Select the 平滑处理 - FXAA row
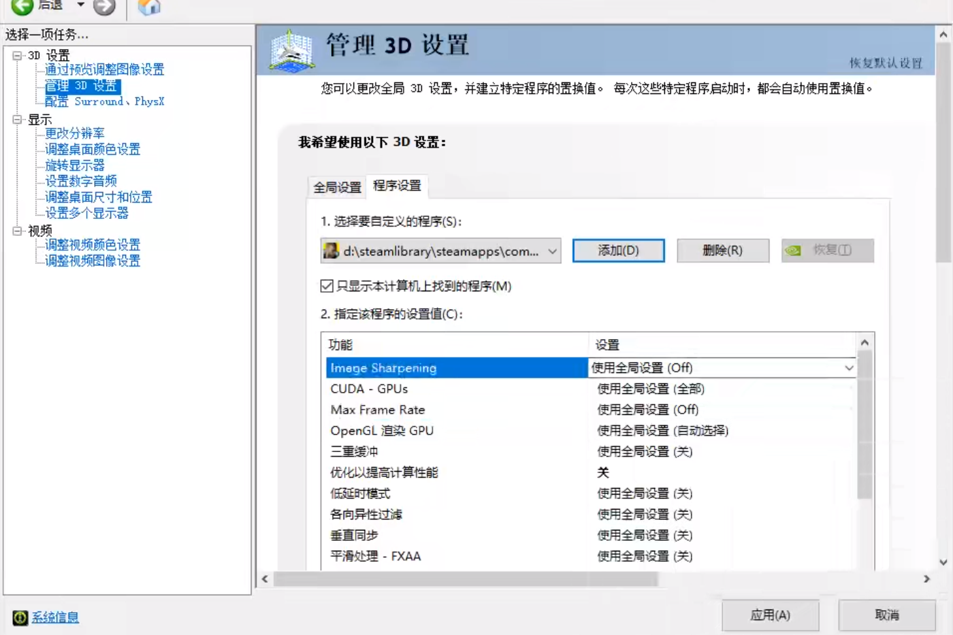This screenshot has height=635, width=953. (590, 556)
